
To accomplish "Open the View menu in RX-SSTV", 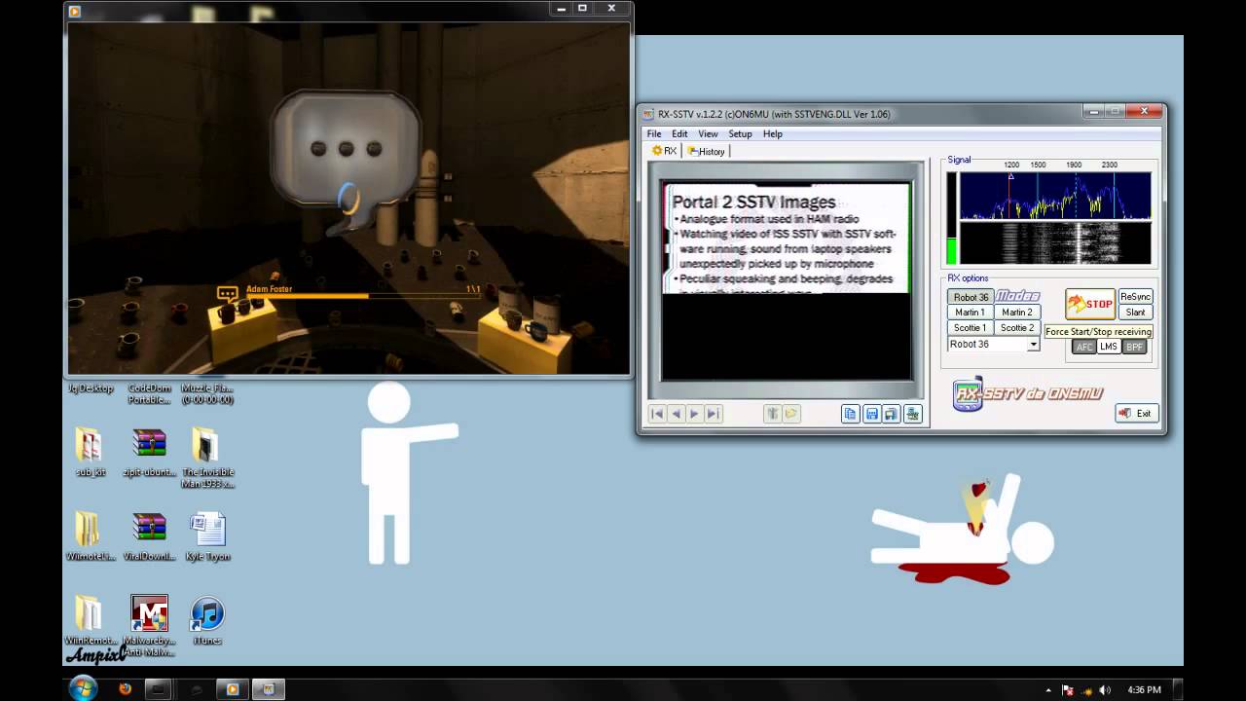I will pyautogui.click(x=708, y=133).
